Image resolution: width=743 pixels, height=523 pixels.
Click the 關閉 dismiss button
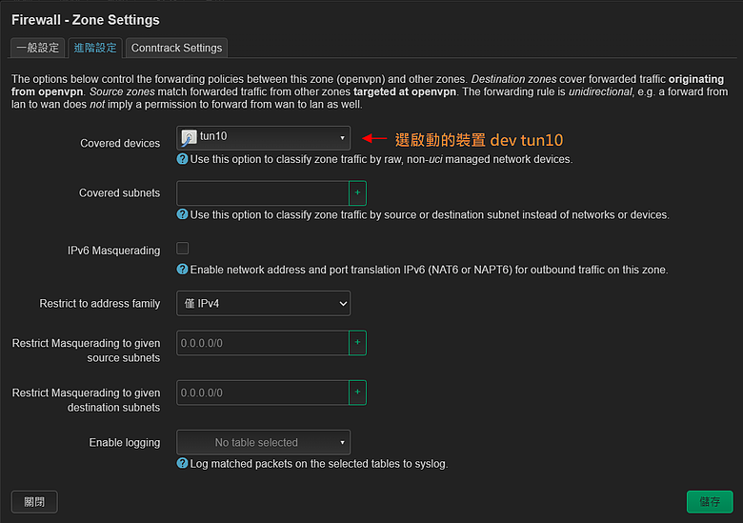tap(34, 502)
